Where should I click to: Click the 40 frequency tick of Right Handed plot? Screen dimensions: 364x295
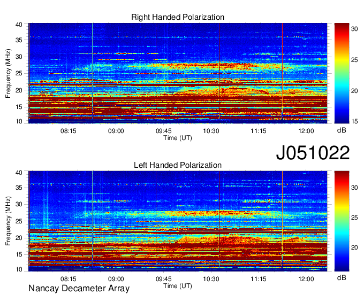pos(19,25)
